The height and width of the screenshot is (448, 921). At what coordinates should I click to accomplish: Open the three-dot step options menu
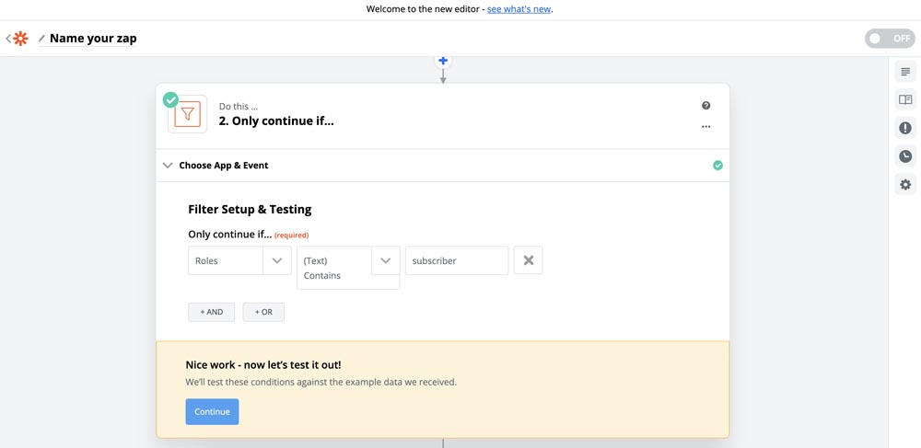(706, 127)
